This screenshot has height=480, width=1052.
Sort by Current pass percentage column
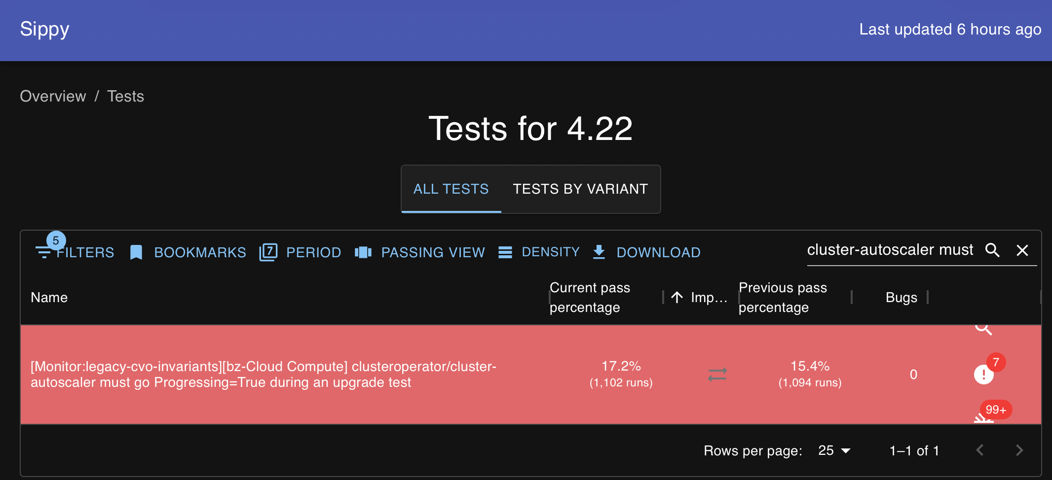[x=590, y=297]
